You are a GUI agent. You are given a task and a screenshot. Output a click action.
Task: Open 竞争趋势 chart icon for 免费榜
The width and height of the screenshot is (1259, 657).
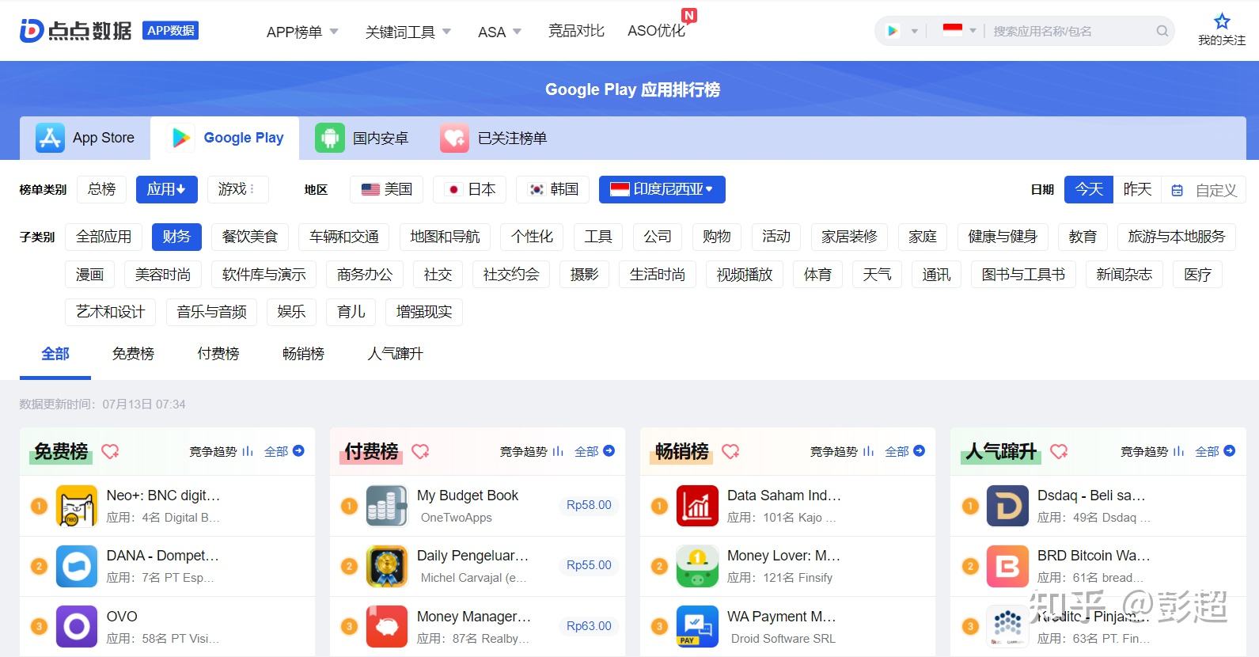pyautogui.click(x=248, y=451)
